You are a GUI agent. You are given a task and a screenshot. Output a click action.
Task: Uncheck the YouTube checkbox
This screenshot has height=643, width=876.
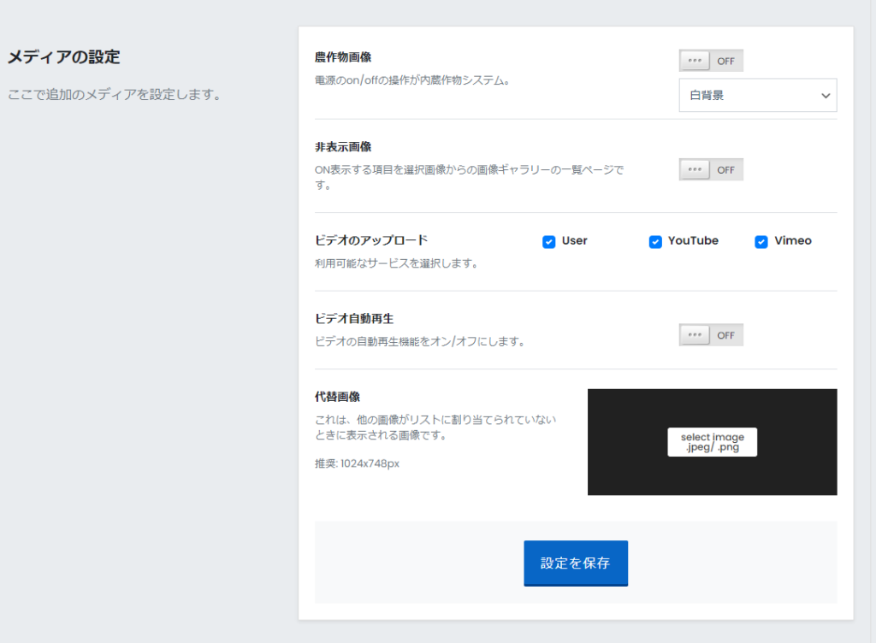(655, 242)
